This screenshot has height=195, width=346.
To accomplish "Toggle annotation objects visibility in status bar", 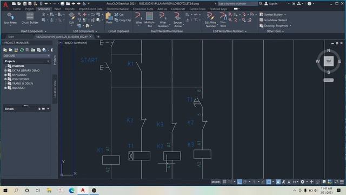I will (278, 182).
